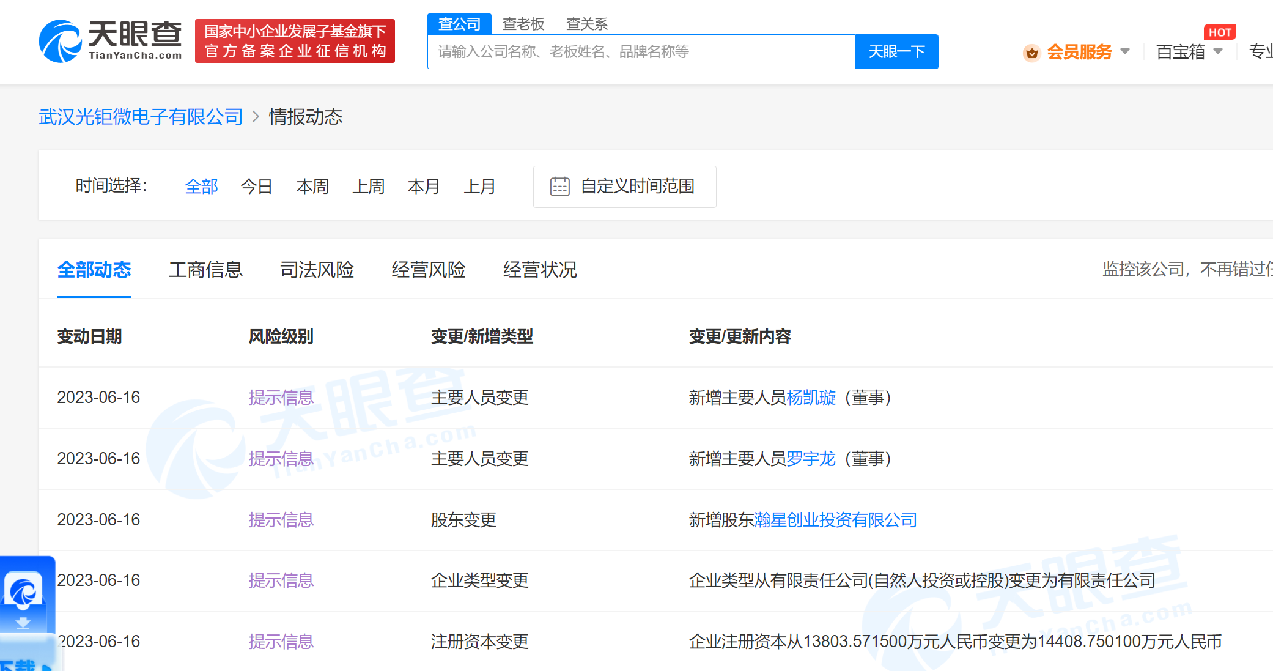
Task: Open the floating app download widget icon
Action: point(24,590)
